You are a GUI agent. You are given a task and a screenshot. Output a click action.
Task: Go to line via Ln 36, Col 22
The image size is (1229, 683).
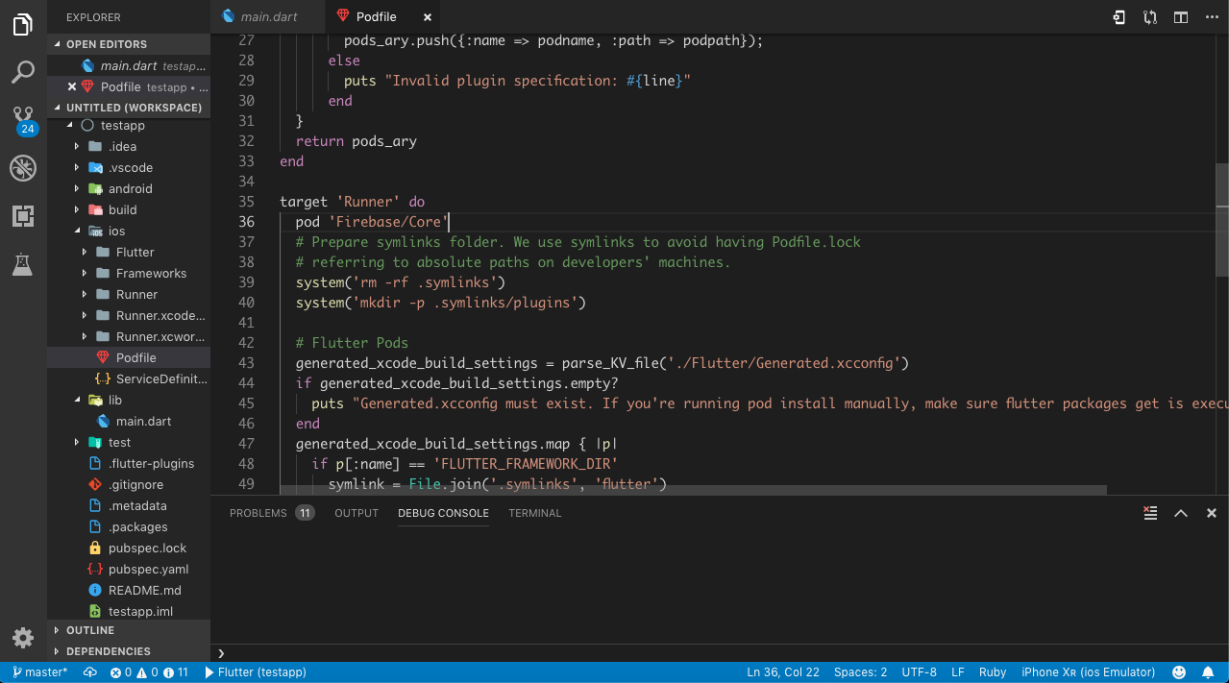783,672
